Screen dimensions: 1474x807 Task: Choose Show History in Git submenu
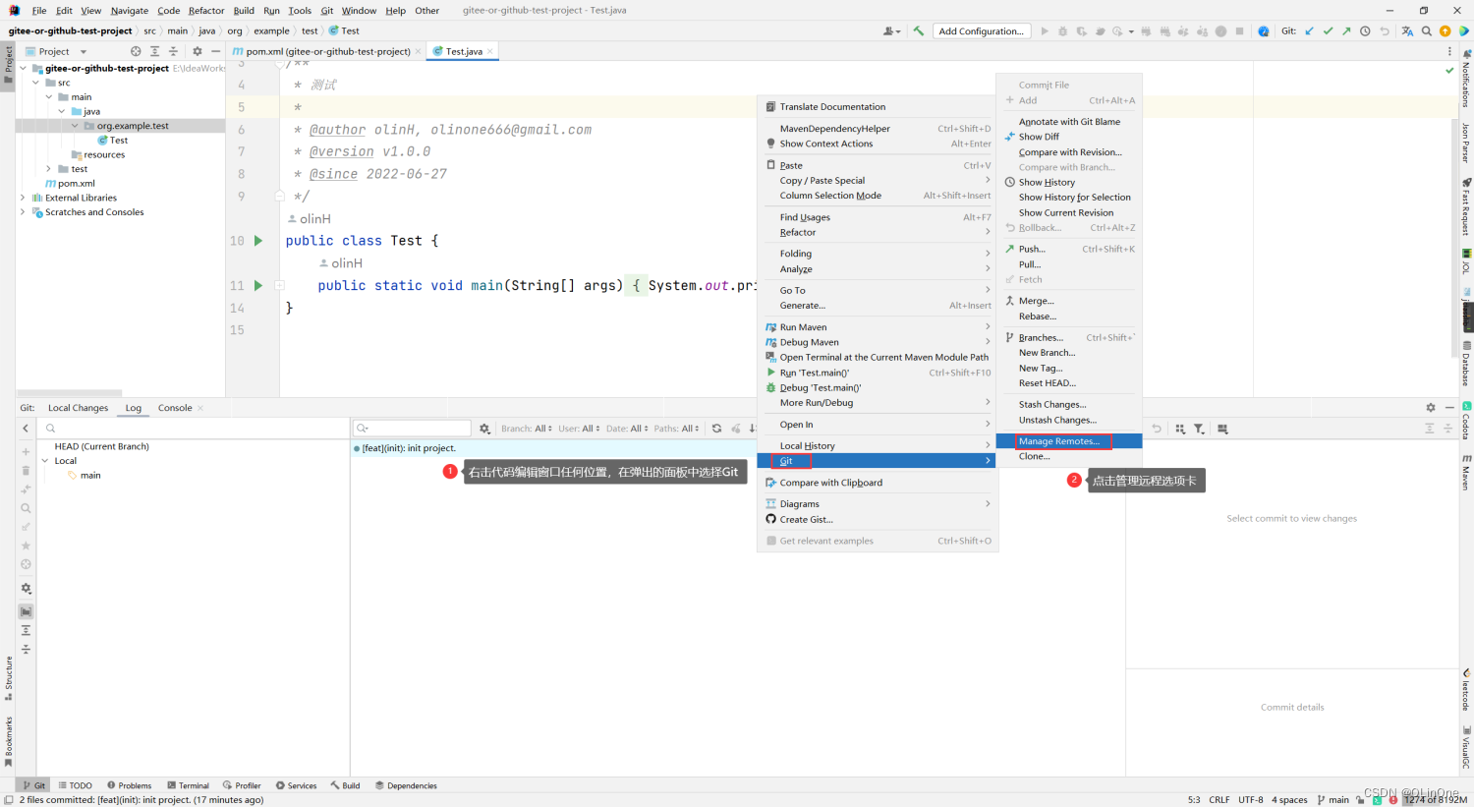tap(1069, 182)
